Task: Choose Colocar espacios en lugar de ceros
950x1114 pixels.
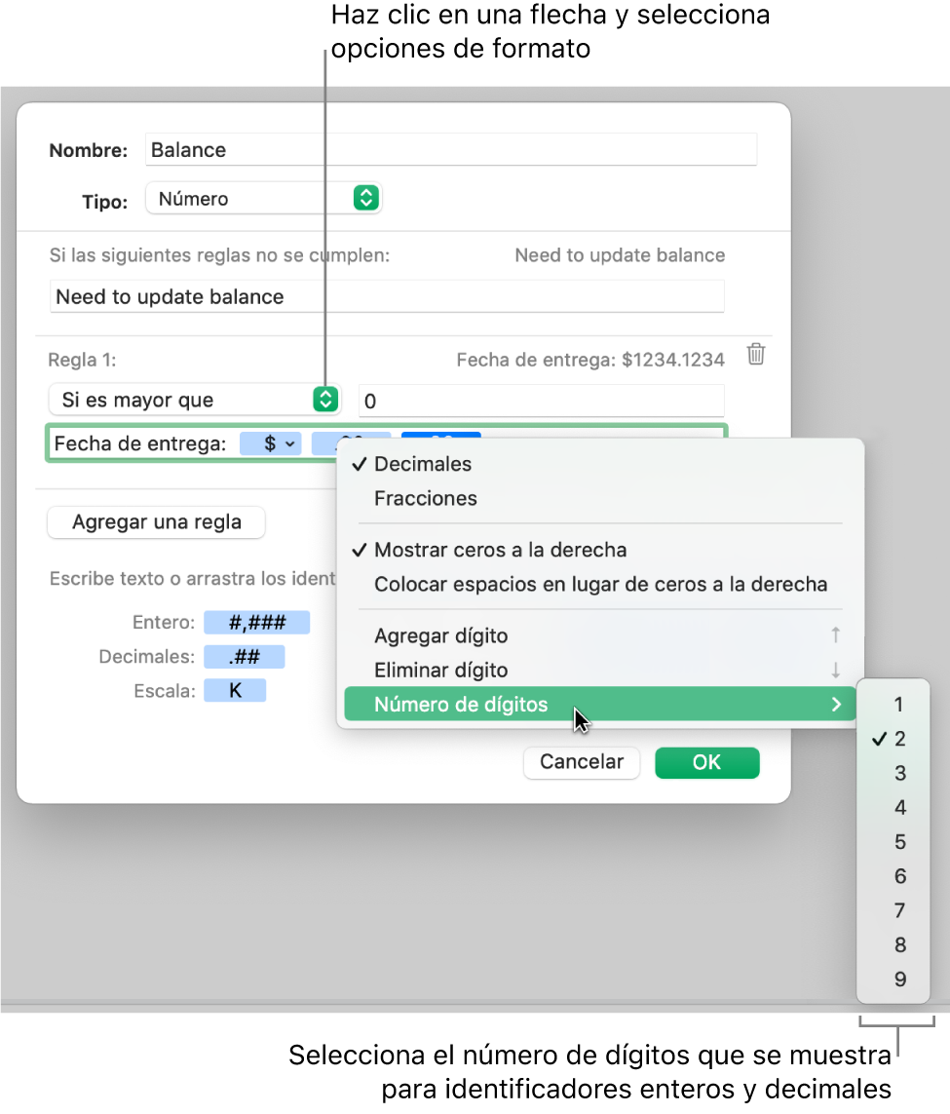Action: pos(600,584)
